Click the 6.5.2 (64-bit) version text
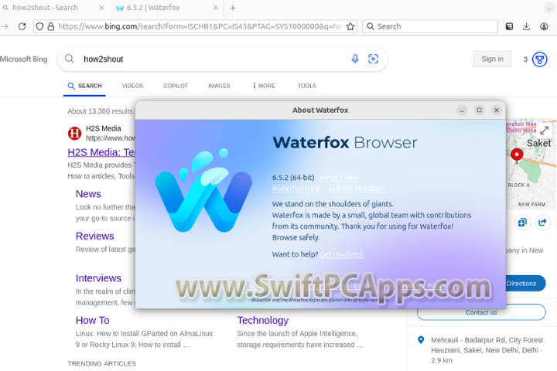 (293, 178)
